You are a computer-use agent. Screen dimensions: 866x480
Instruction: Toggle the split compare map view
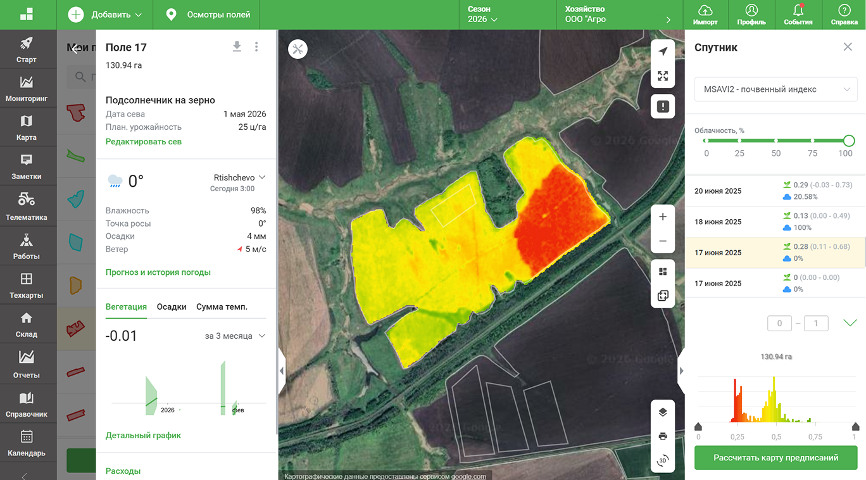(x=663, y=296)
